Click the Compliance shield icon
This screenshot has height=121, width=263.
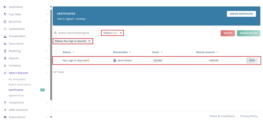tap(5, 103)
